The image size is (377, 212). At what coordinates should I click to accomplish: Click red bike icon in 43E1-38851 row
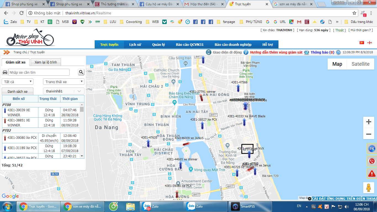point(5,121)
